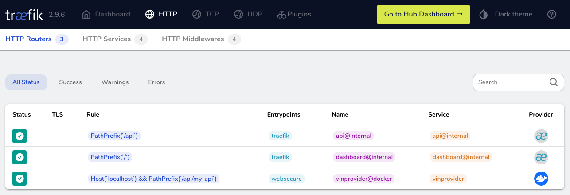The image size is (570, 195).
Task: Click the Docker provider icon for vinprovider
Action: 541,179
